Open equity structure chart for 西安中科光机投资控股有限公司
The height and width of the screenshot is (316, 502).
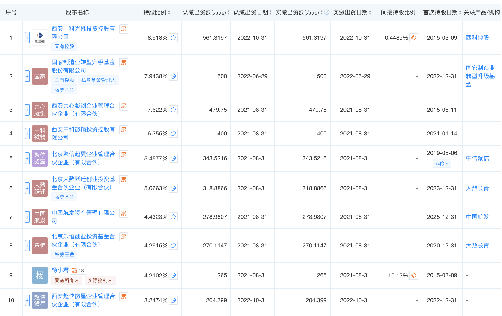[124, 29]
